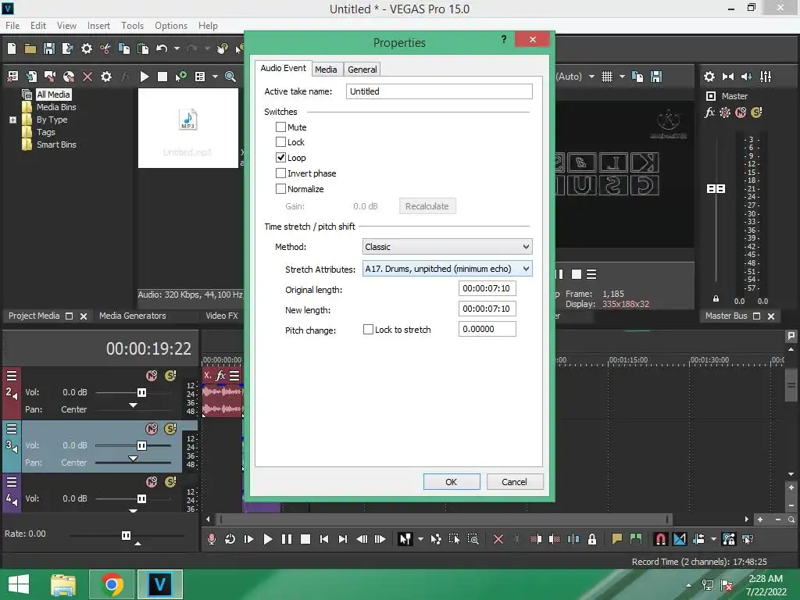
Task: Toggle Loop Playback in transport bar
Action: [x=230, y=539]
